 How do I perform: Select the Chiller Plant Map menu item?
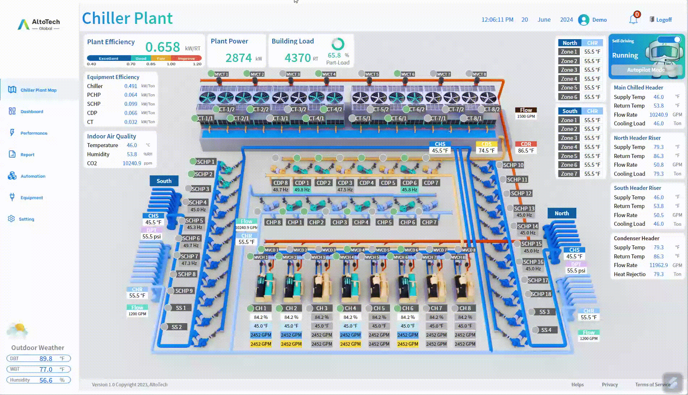point(38,90)
